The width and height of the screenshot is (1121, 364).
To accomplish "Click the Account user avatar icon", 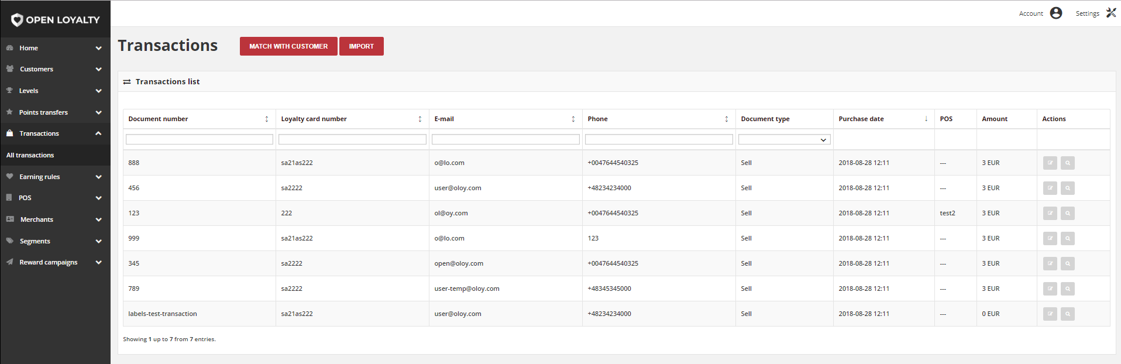I will (1055, 13).
